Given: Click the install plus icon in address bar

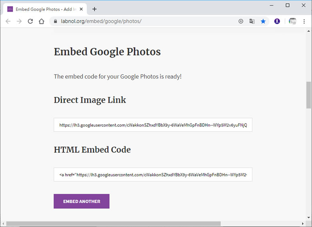Looking at the screenshot, I should (x=241, y=22).
